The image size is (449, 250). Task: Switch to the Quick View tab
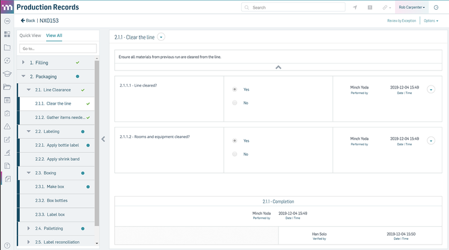(30, 35)
